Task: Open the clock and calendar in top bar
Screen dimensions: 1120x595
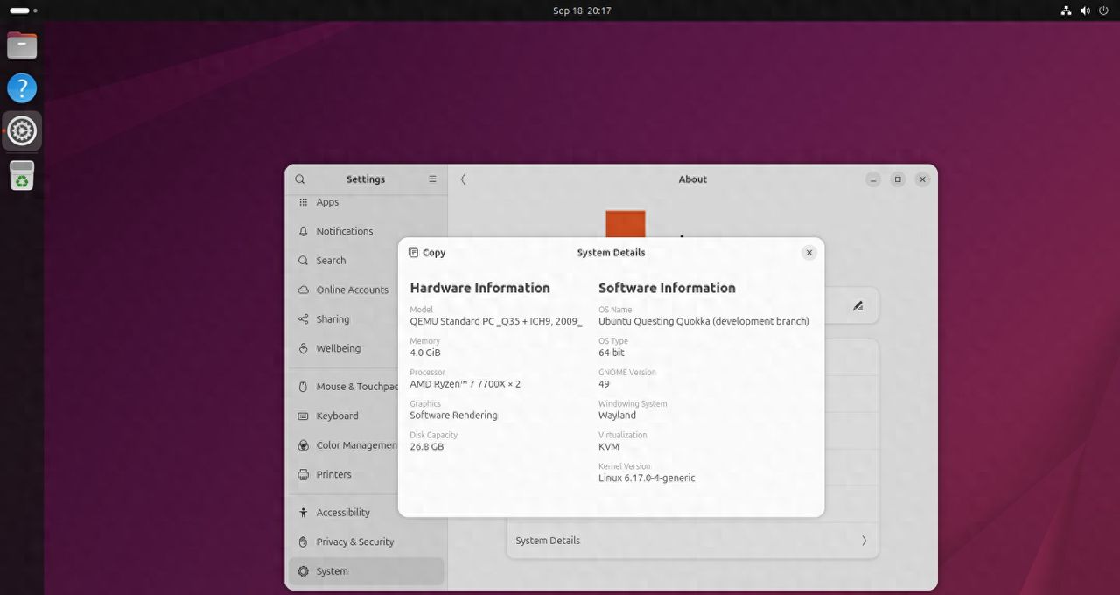Action: click(x=581, y=10)
